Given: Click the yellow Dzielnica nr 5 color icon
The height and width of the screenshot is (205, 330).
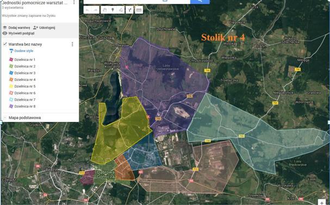Looking at the screenshot, I should pos(11,86).
